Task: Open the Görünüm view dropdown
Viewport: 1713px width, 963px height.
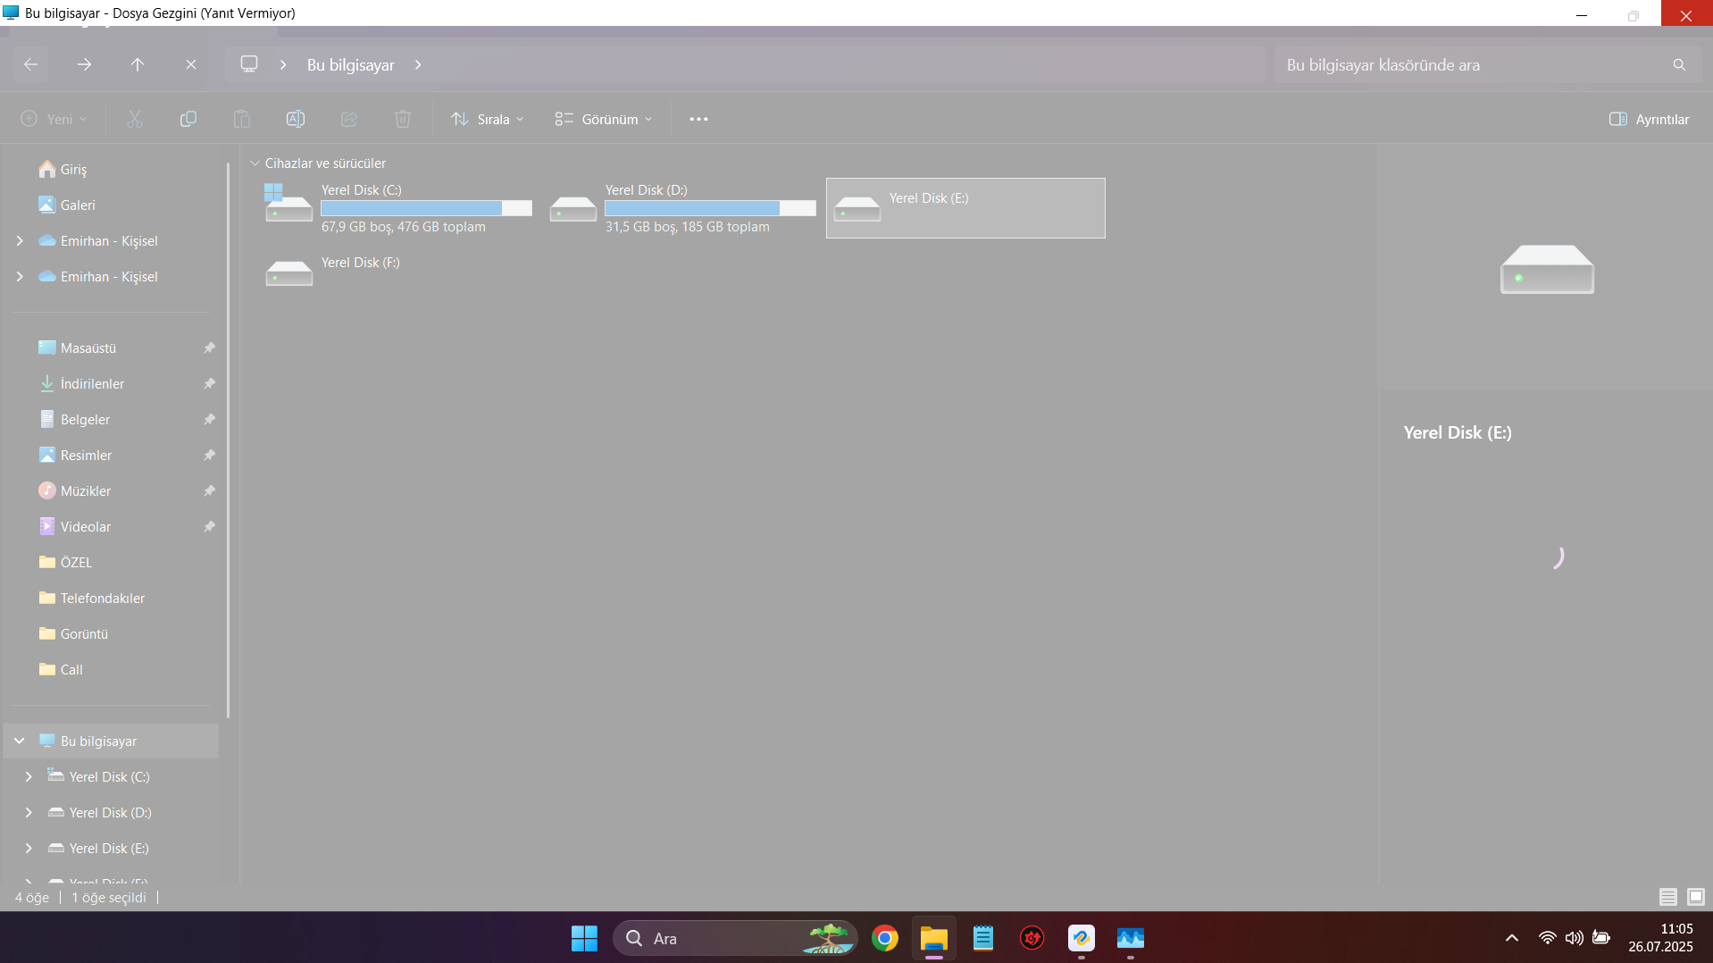Action: [604, 119]
